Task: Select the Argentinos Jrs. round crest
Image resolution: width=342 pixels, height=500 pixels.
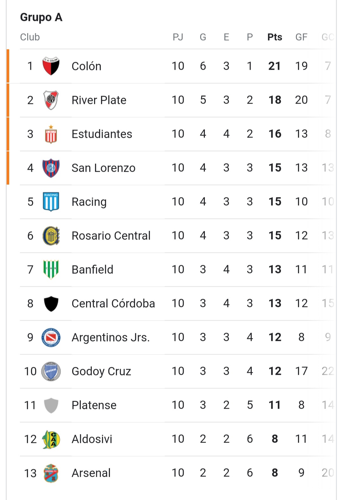Action: tap(51, 337)
